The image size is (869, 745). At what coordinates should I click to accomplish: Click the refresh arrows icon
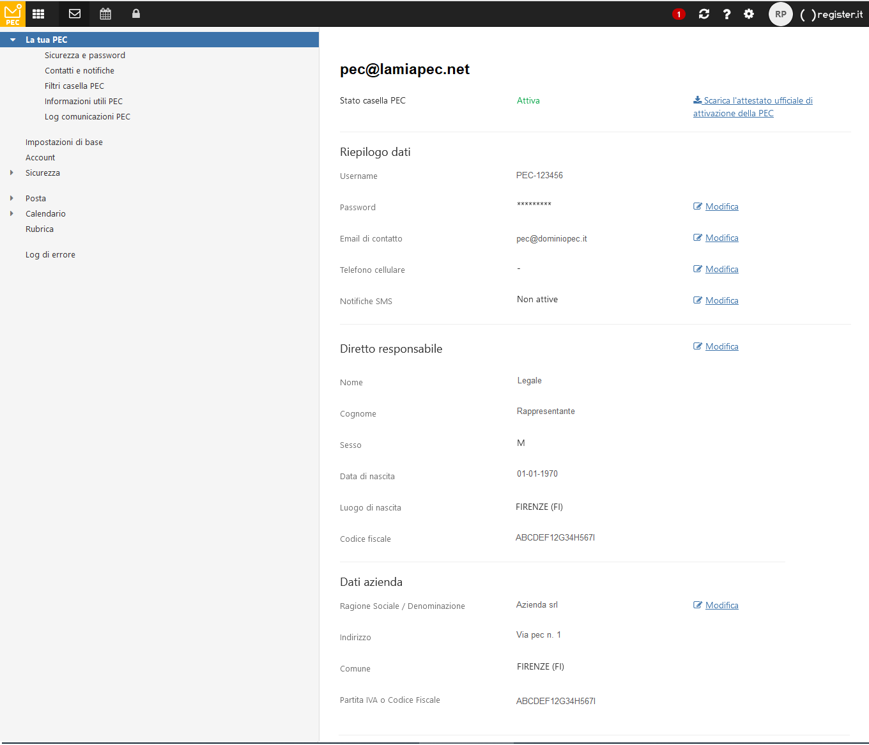coord(704,14)
